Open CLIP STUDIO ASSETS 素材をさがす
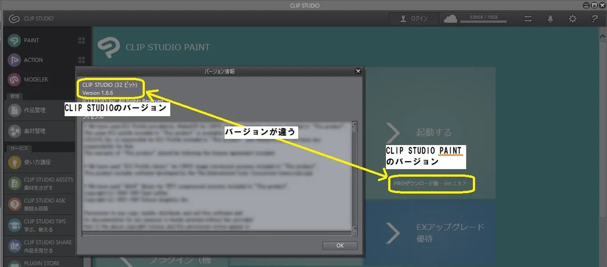The width and height of the screenshot is (607, 267). (39, 183)
